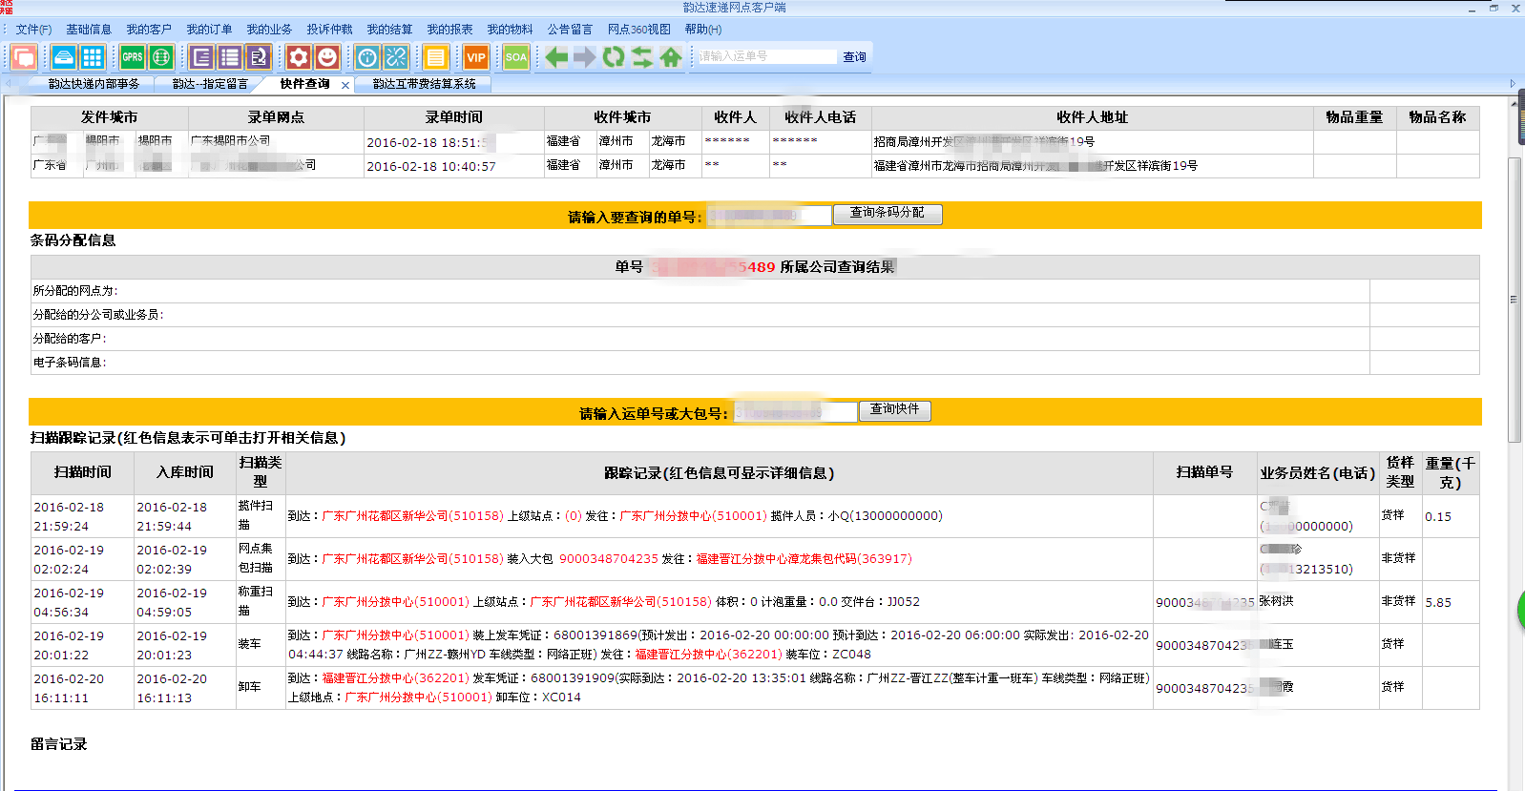Open the 文件(F) menu
The width and height of the screenshot is (1525, 791).
click(x=33, y=30)
